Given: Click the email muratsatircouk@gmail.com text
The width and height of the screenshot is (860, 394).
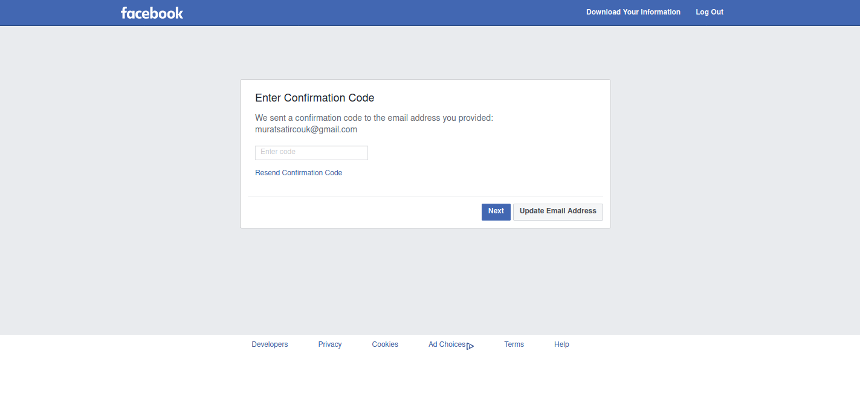Looking at the screenshot, I should point(306,130).
